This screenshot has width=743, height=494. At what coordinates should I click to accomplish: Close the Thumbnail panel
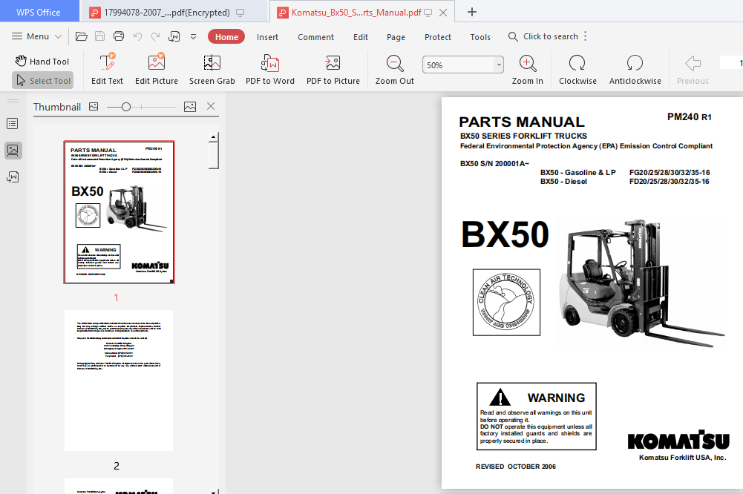tap(211, 107)
